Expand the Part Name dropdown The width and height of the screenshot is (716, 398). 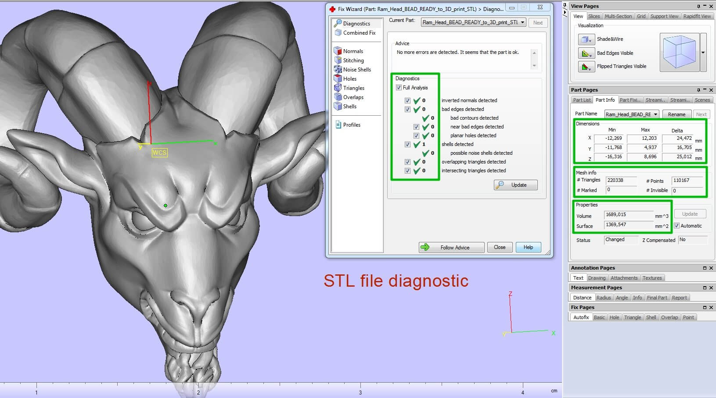[655, 114]
